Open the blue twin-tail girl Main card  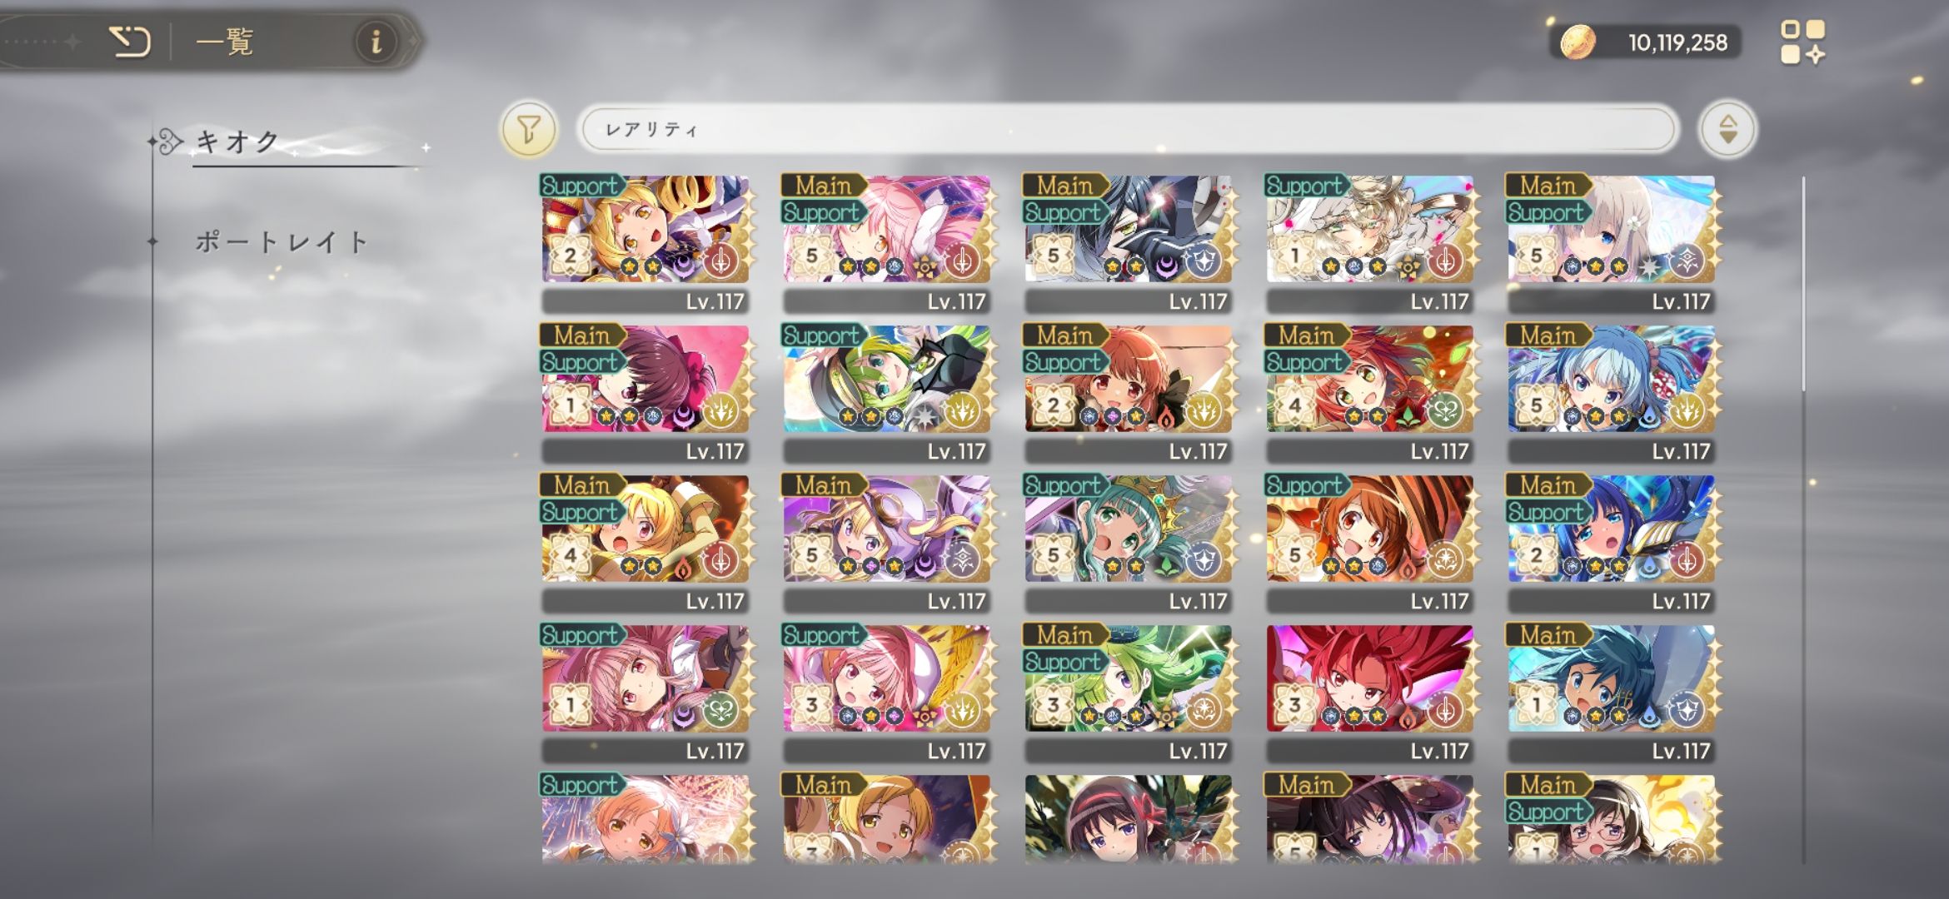coord(1612,393)
